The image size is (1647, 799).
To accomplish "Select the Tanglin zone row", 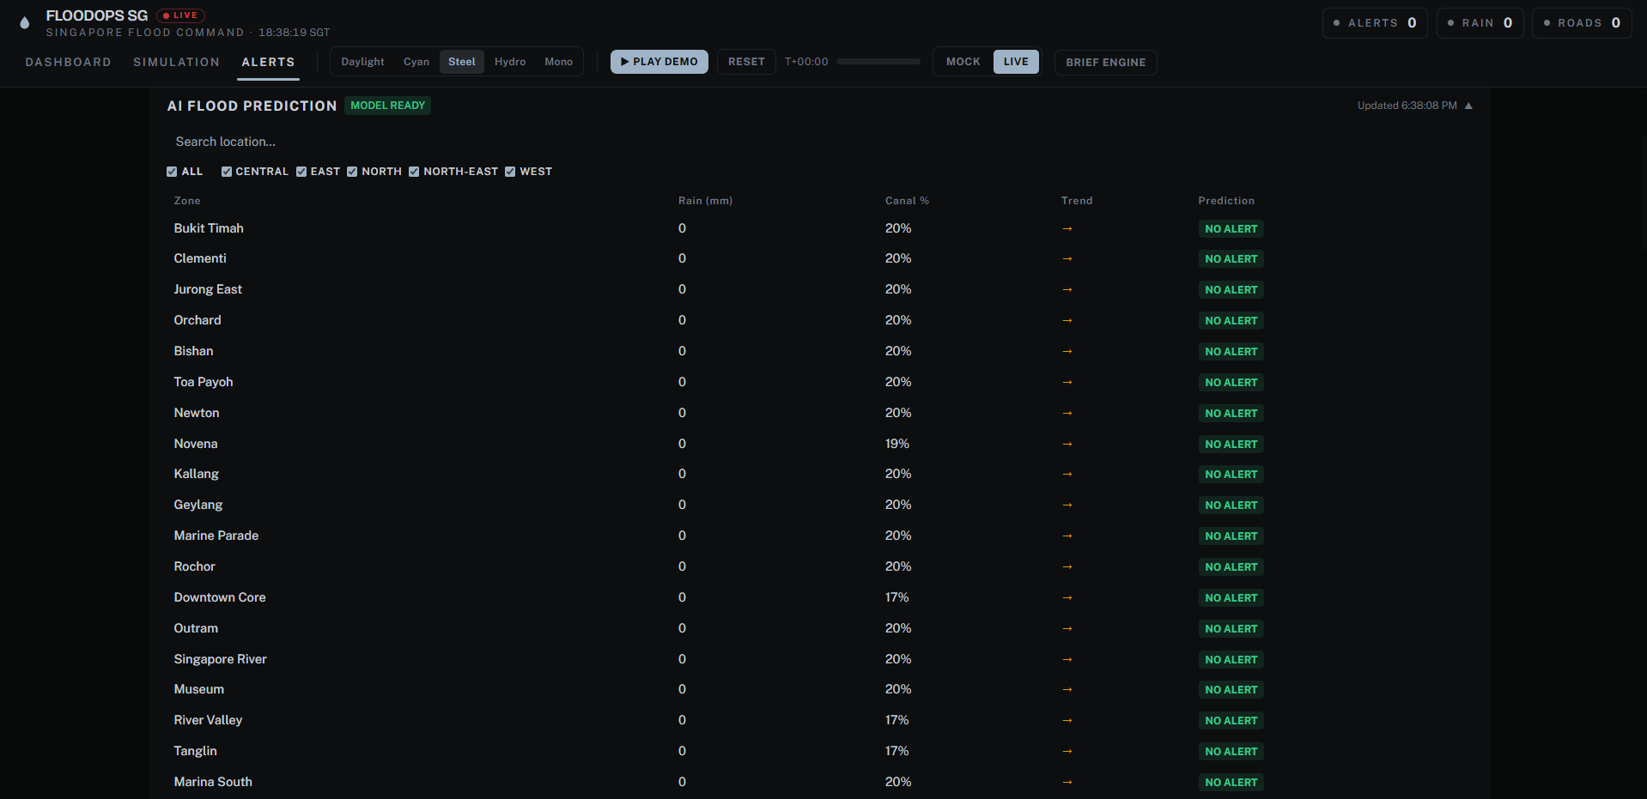I will (820, 751).
